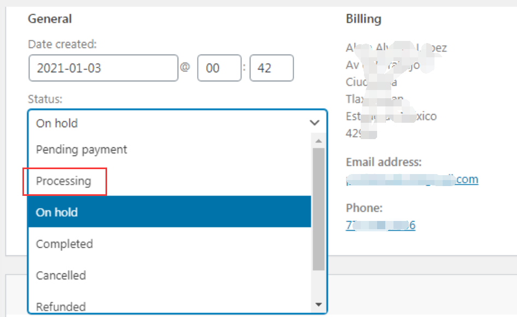The image size is (517, 317).
Task: Click the General section heading
Action: [x=50, y=19]
